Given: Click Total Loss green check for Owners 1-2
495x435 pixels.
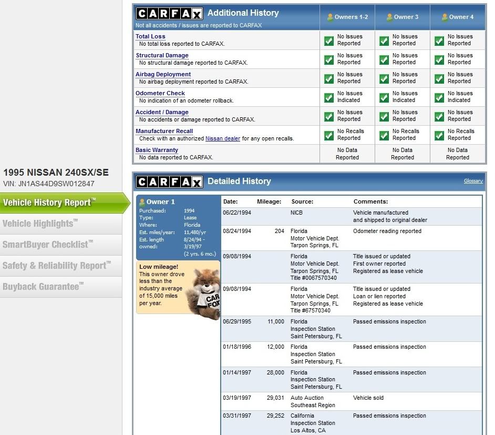Looking at the screenshot, I should click(x=329, y=41).
